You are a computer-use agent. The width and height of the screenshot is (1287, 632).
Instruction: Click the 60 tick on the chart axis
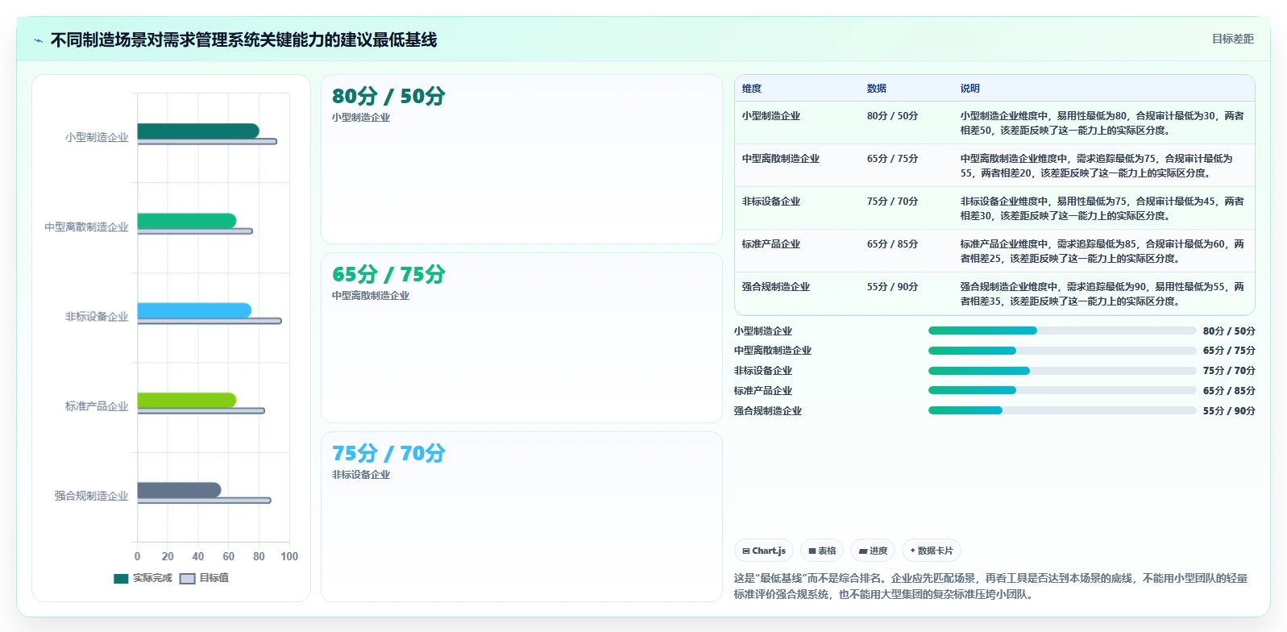tap(229, 556)
